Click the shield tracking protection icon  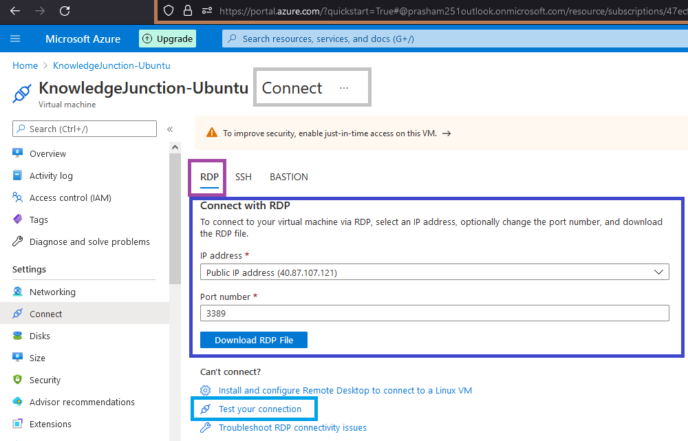pos(169,11)
